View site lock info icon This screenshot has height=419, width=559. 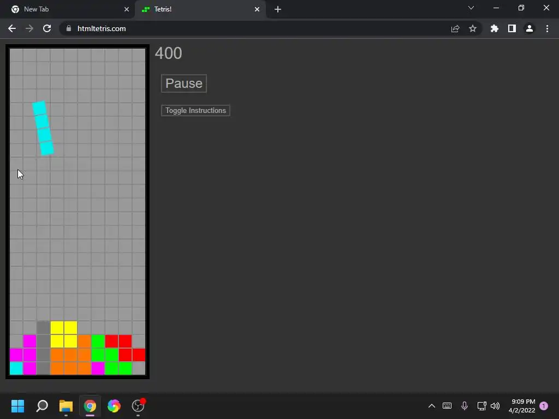click(x=69, y=28)
